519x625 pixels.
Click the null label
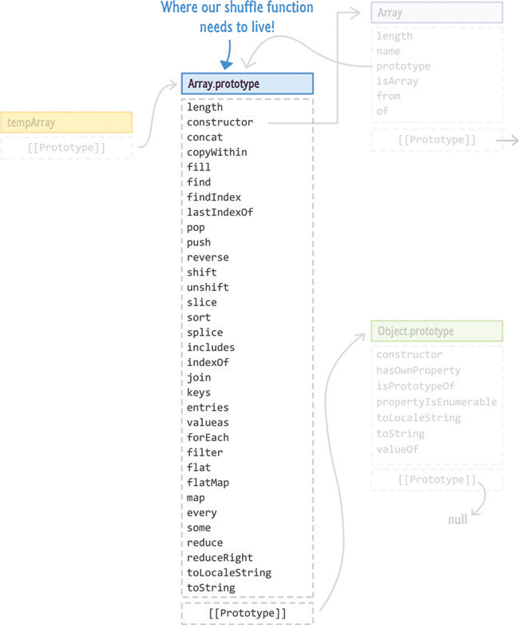(458, 520)
